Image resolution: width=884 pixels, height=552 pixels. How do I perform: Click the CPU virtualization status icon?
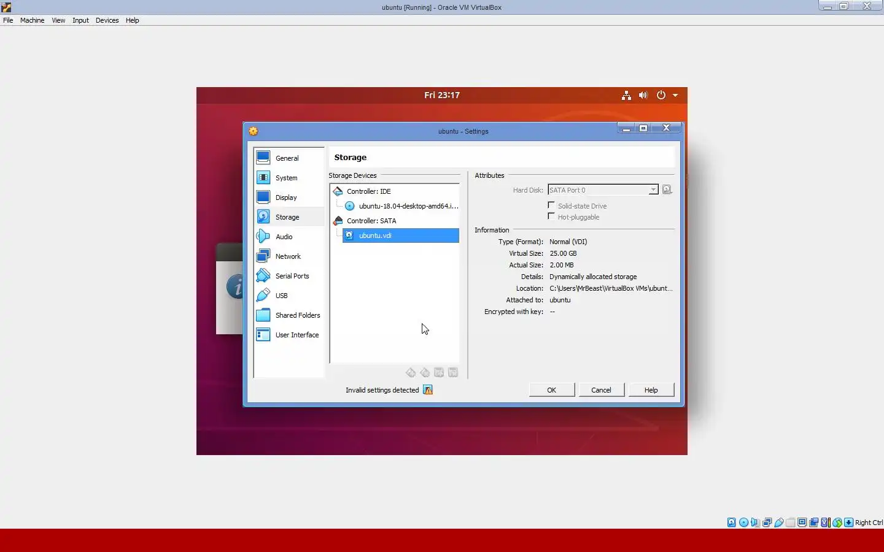tap(826, 523)
